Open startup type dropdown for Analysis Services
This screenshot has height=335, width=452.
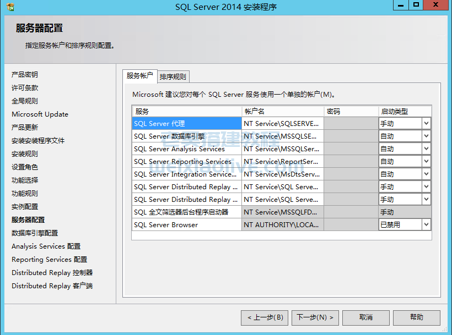point(426,149)
